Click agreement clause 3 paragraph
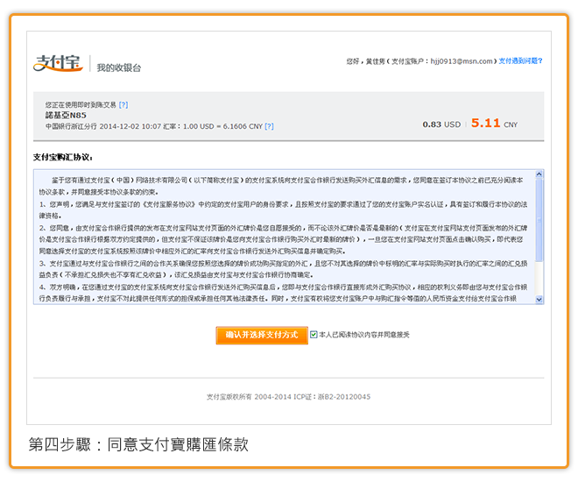This screenshot has height=482, width=578. (283, 269)
